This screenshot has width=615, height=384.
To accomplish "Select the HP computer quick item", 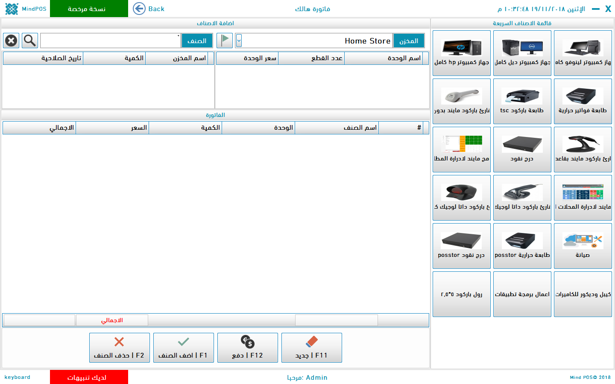I will point(461,53).
